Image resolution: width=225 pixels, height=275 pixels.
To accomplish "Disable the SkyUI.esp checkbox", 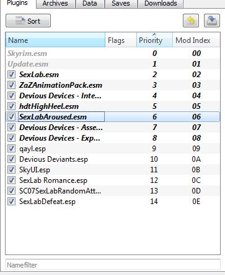I will [x=11, y=170].
